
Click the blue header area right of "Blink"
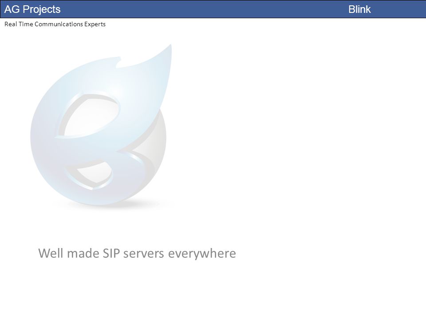coord(399,9)
